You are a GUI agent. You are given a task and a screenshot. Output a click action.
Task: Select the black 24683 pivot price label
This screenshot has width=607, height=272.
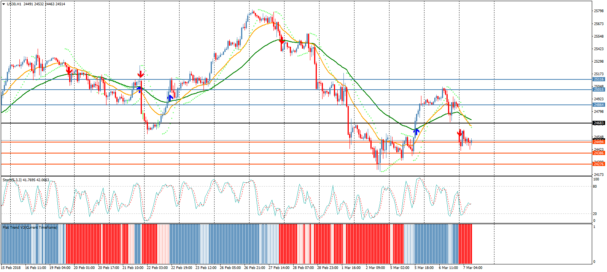point(598,123)
